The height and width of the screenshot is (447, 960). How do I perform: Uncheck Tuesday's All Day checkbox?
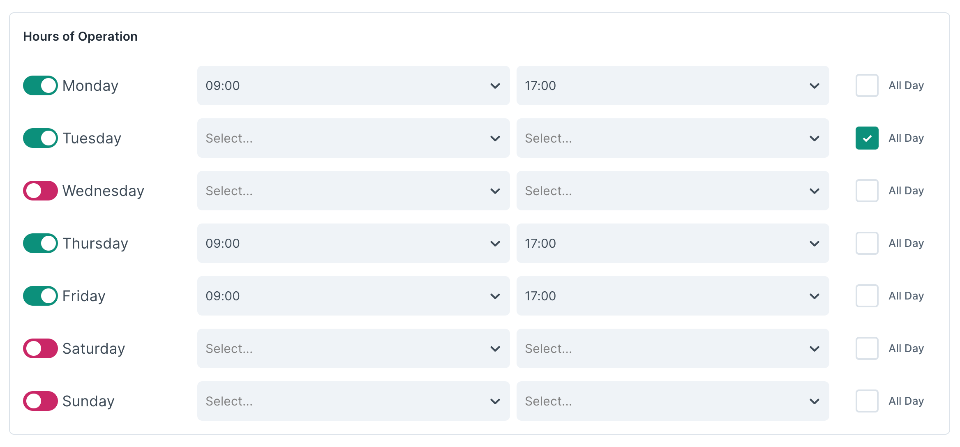(867, 138)
